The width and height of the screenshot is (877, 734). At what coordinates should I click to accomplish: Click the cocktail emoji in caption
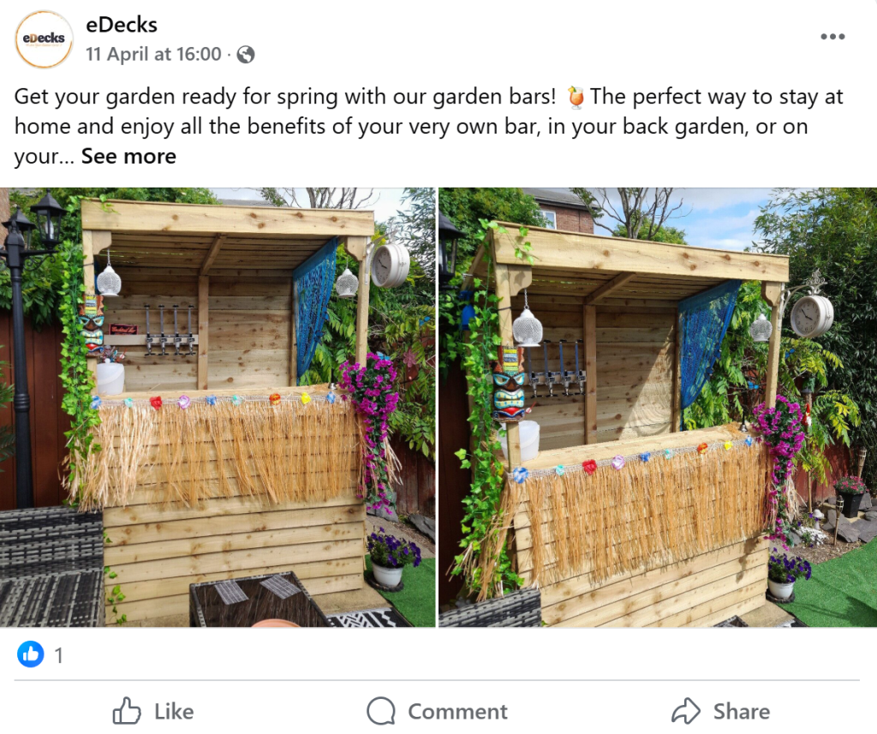[576, 98]
